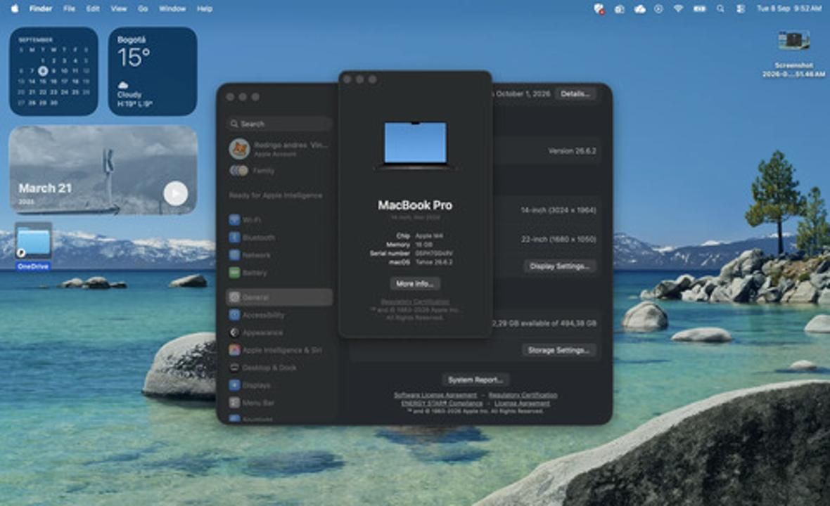Play the March 21 photo memory
This screenshot has width=830, height=506.
coord(175,193)
